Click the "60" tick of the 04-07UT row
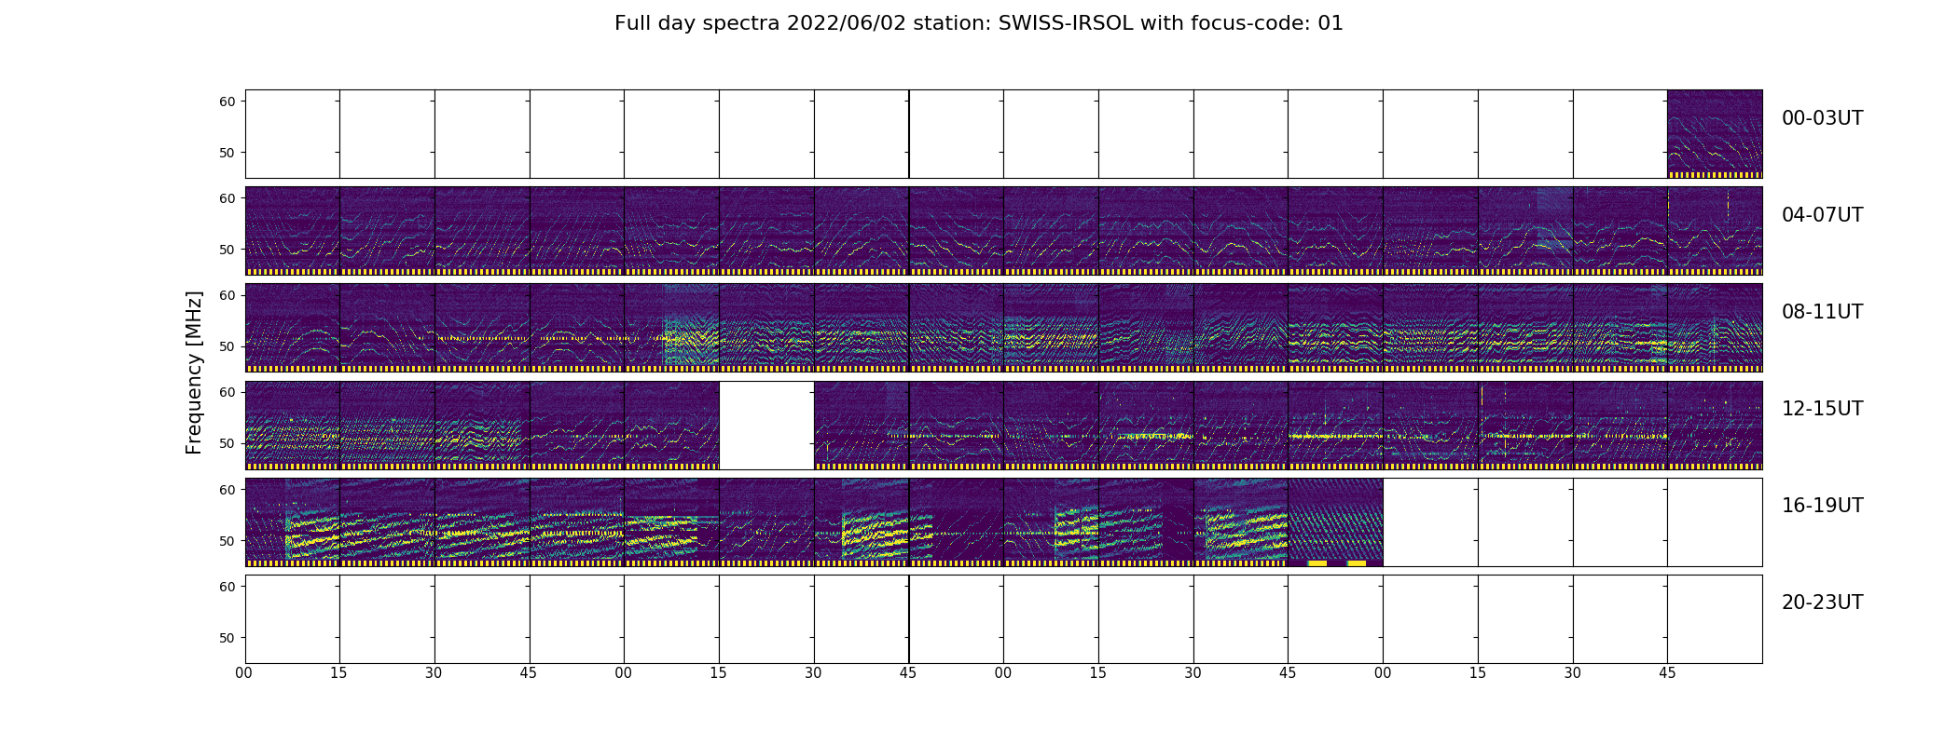This screenshot has width=1958, height=745. (228, 198)
